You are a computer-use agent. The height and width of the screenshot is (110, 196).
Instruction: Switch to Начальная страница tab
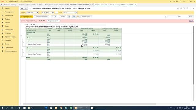pyautogui.click(x=9, y=5)
